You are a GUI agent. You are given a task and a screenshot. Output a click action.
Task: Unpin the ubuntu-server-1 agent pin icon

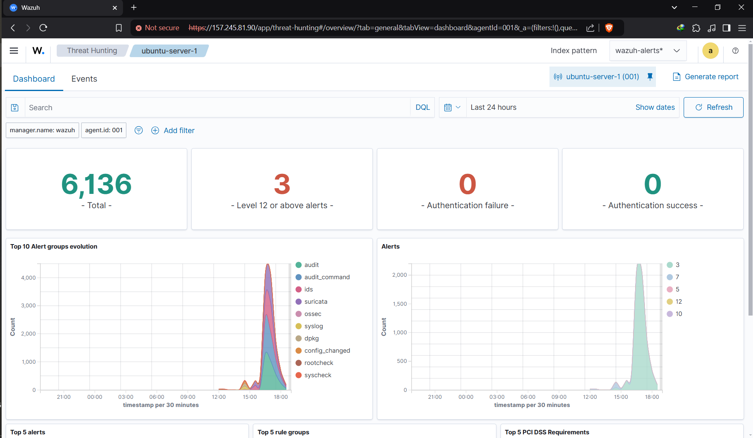[x=650, y=76]
